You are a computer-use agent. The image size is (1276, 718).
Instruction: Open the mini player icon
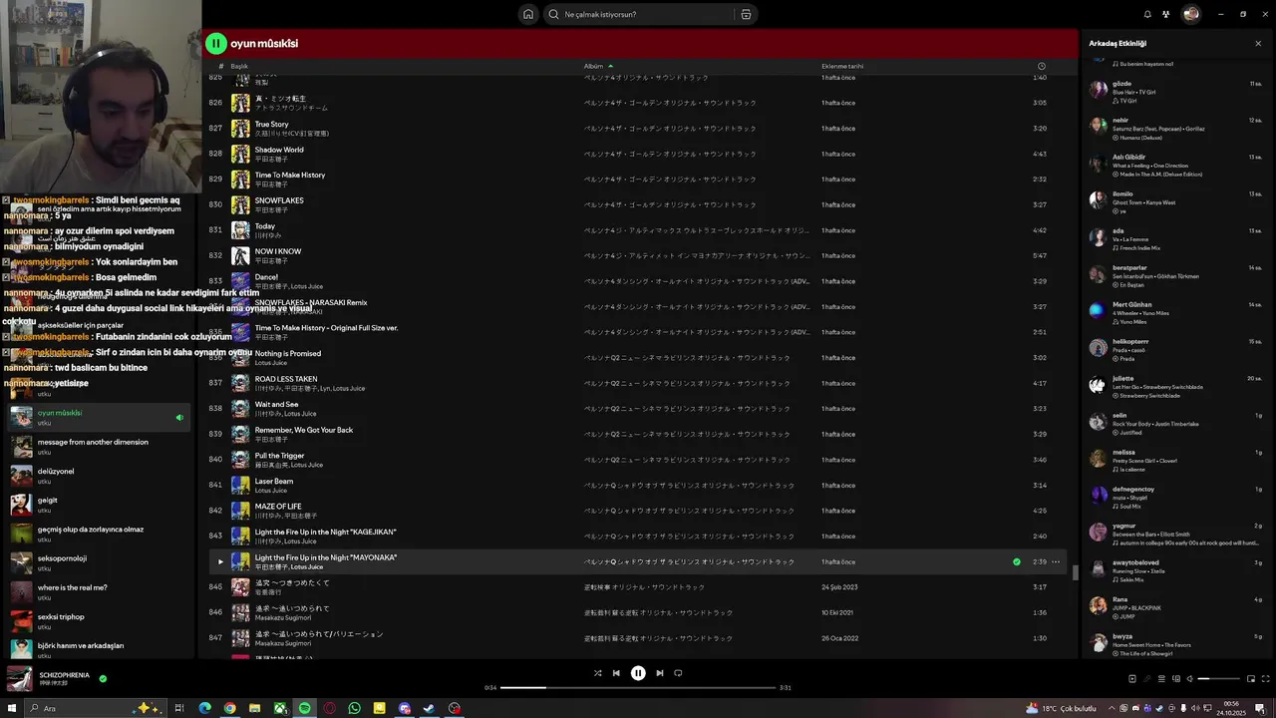tap(1251, 679)
